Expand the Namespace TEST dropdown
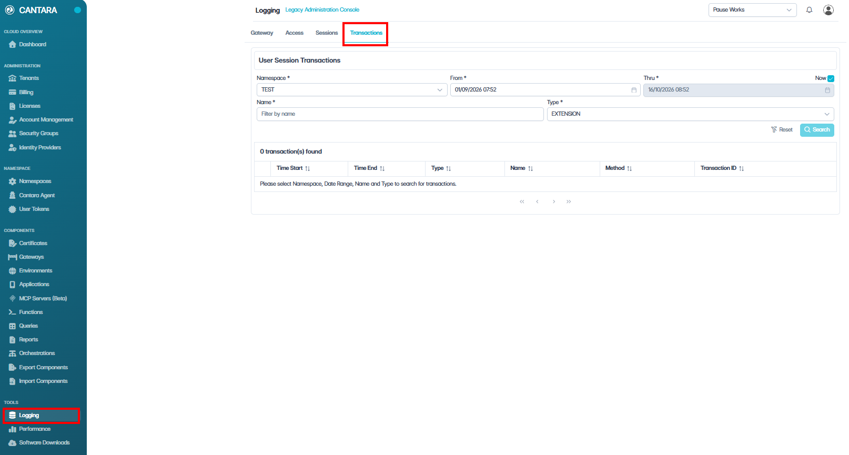 click(x=351, y=90)
